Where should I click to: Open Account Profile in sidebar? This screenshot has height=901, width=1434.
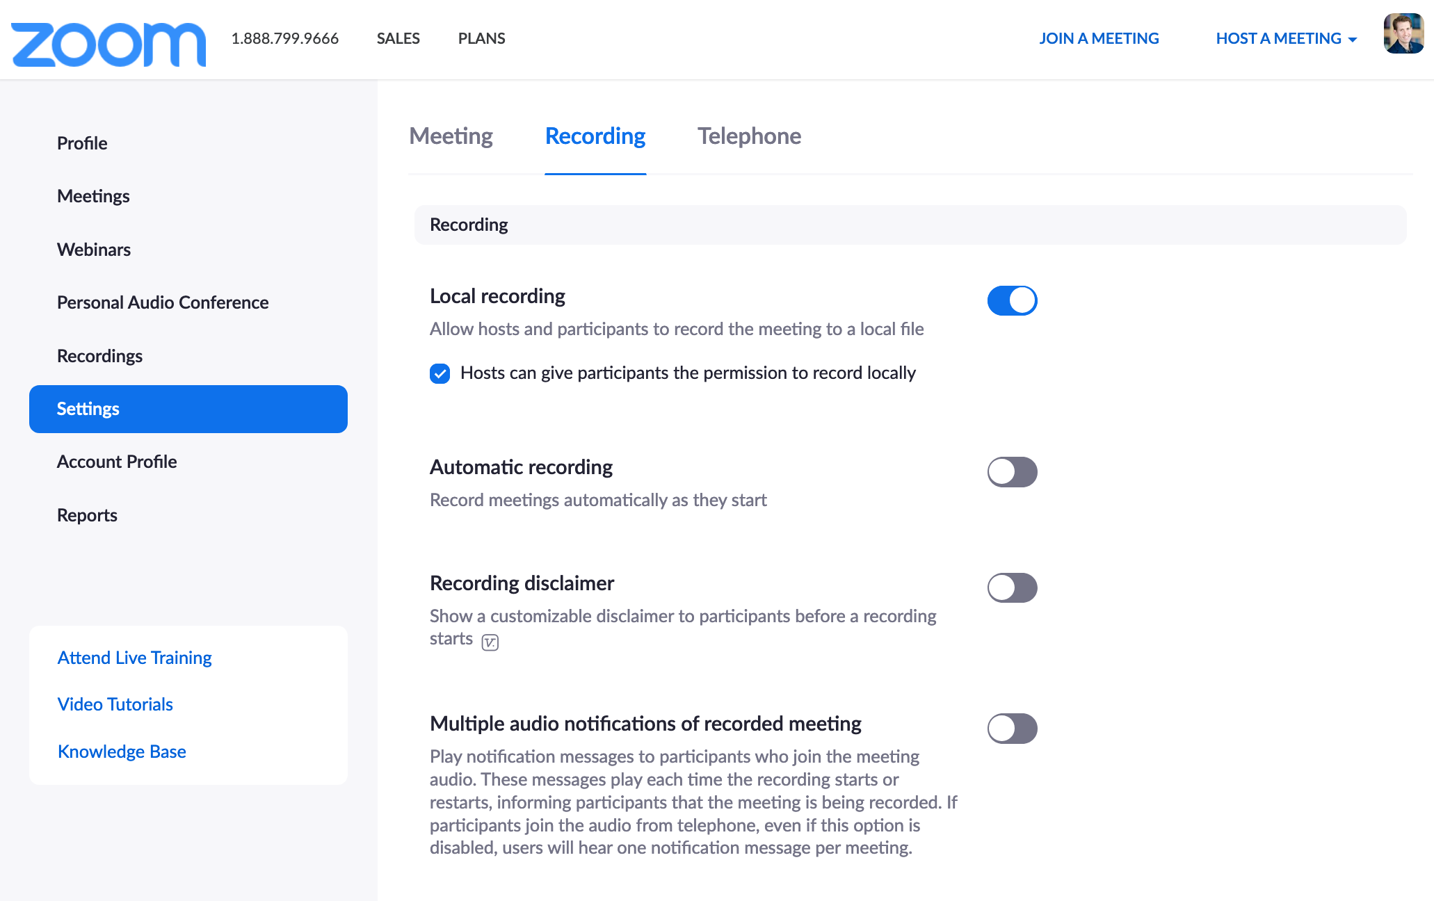117,462
